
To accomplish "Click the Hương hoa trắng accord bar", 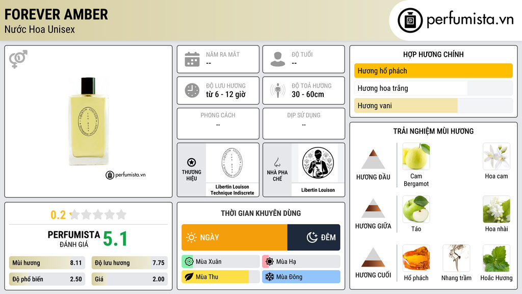I will click(433, 88).
